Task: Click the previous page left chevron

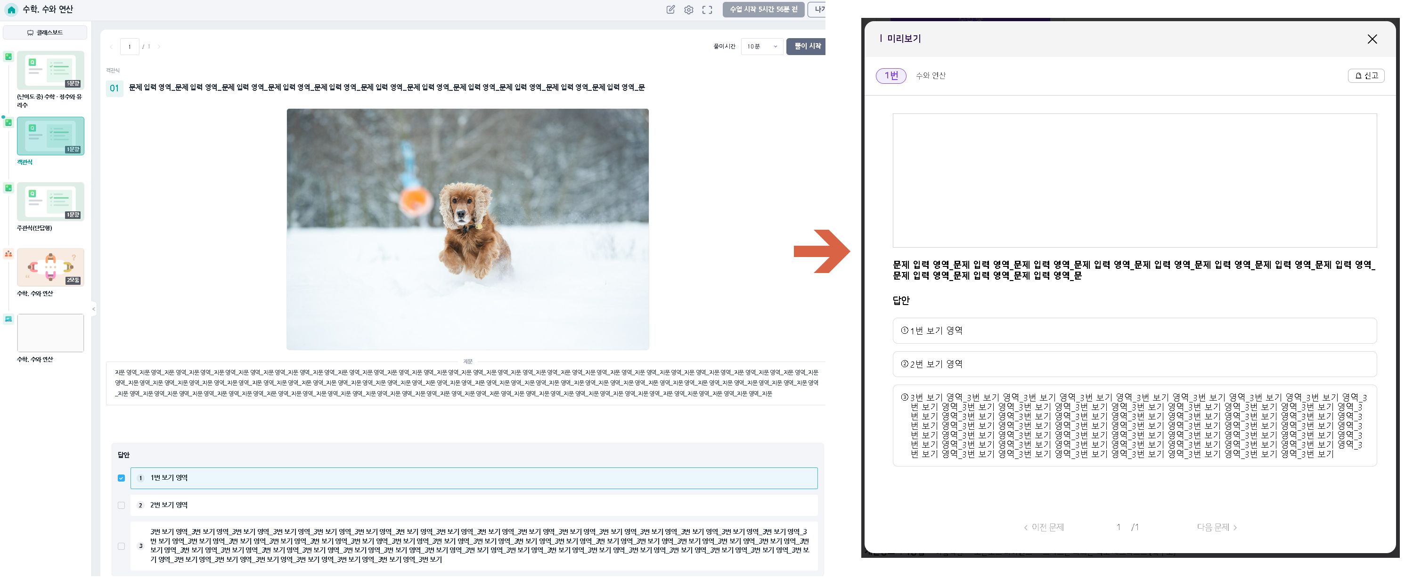Action: [111, 47]
